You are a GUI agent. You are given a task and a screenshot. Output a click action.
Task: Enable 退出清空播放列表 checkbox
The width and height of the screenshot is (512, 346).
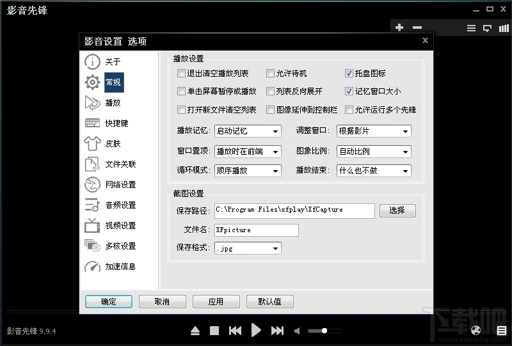(x=182, y=74)
